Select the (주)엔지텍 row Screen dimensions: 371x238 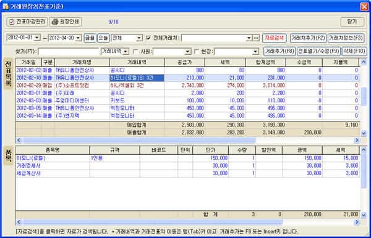click(x=187, y=115)
